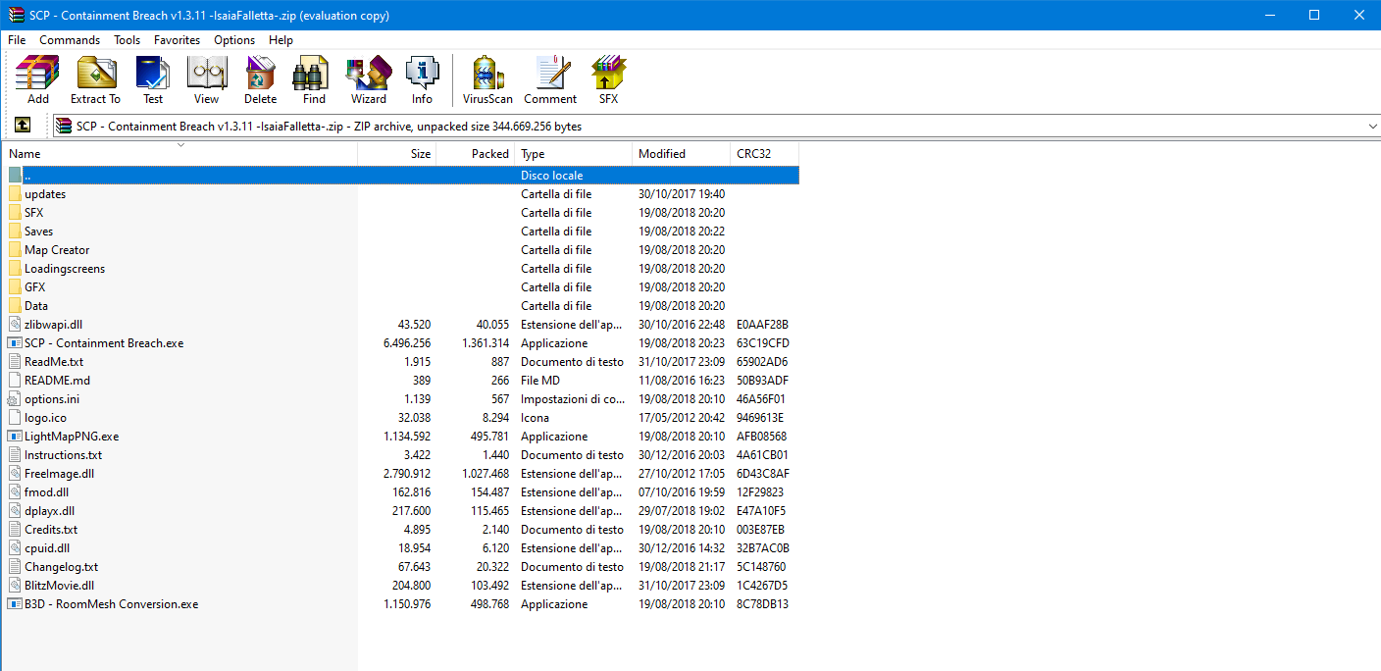Click the Delete toolbar icon
The width and height of the screenshot is (1381, 671).
(260, 79)
